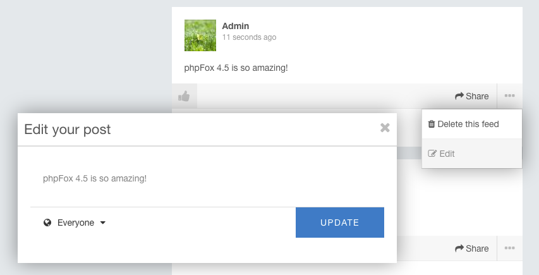Click the globe privacy icon in the dialog
Screen dimensions: 539x275
coord(47,223)
